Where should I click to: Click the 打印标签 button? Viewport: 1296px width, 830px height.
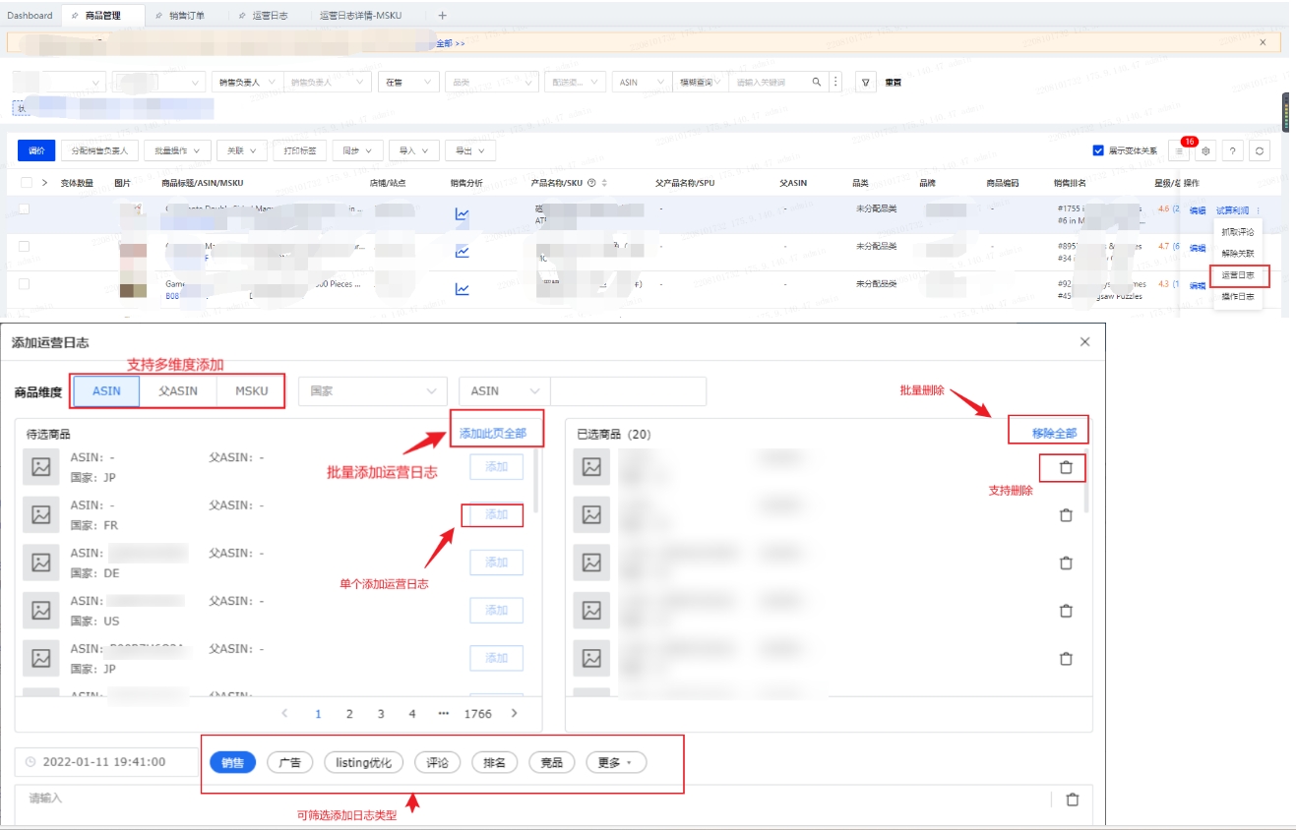pyautogui.click(x=299, y=150)
